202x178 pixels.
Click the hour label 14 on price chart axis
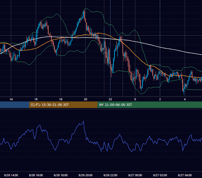(11, 99)
